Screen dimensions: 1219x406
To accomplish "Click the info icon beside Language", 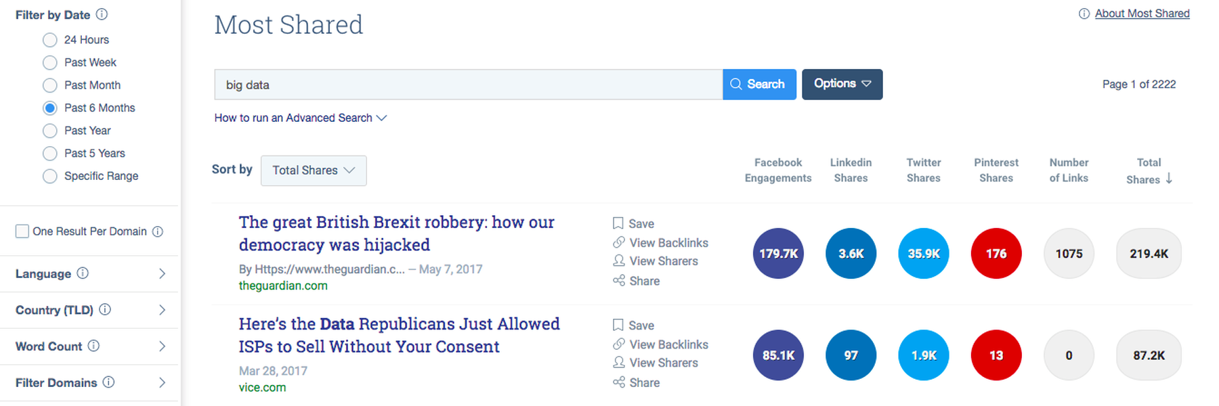I will (x=83, y=273).
